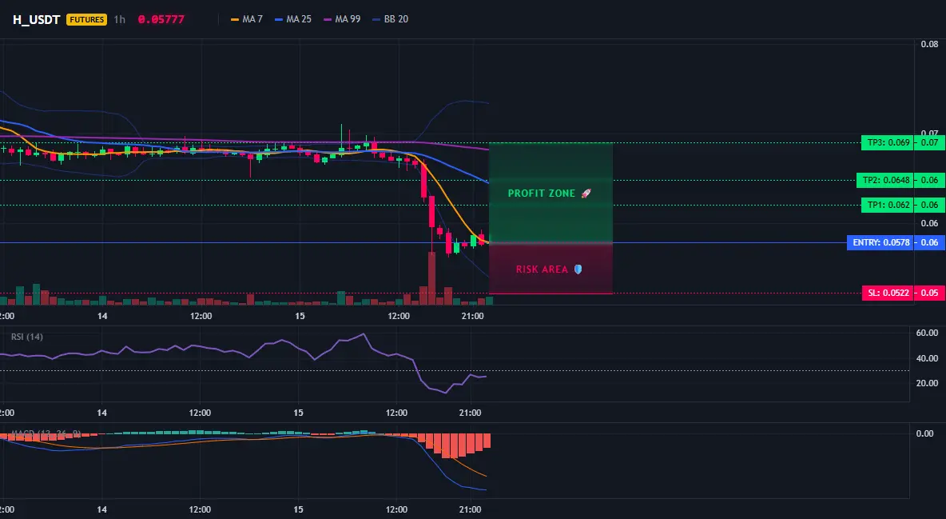Click the 0.08 price axis value

930,44
